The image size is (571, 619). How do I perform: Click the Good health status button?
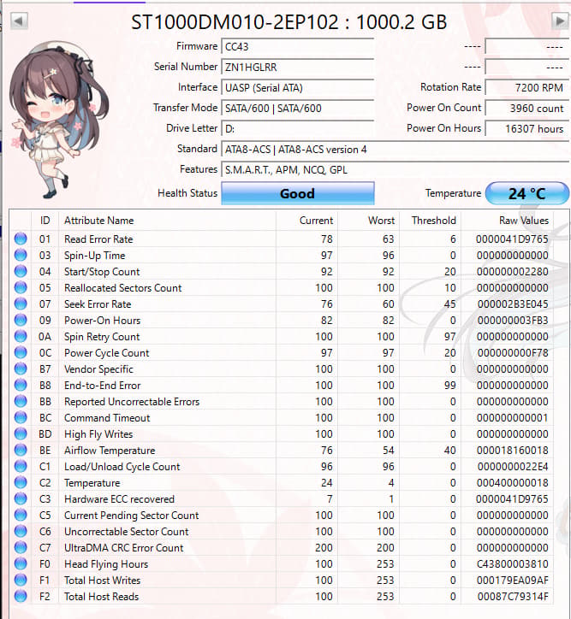pos(298,193)
